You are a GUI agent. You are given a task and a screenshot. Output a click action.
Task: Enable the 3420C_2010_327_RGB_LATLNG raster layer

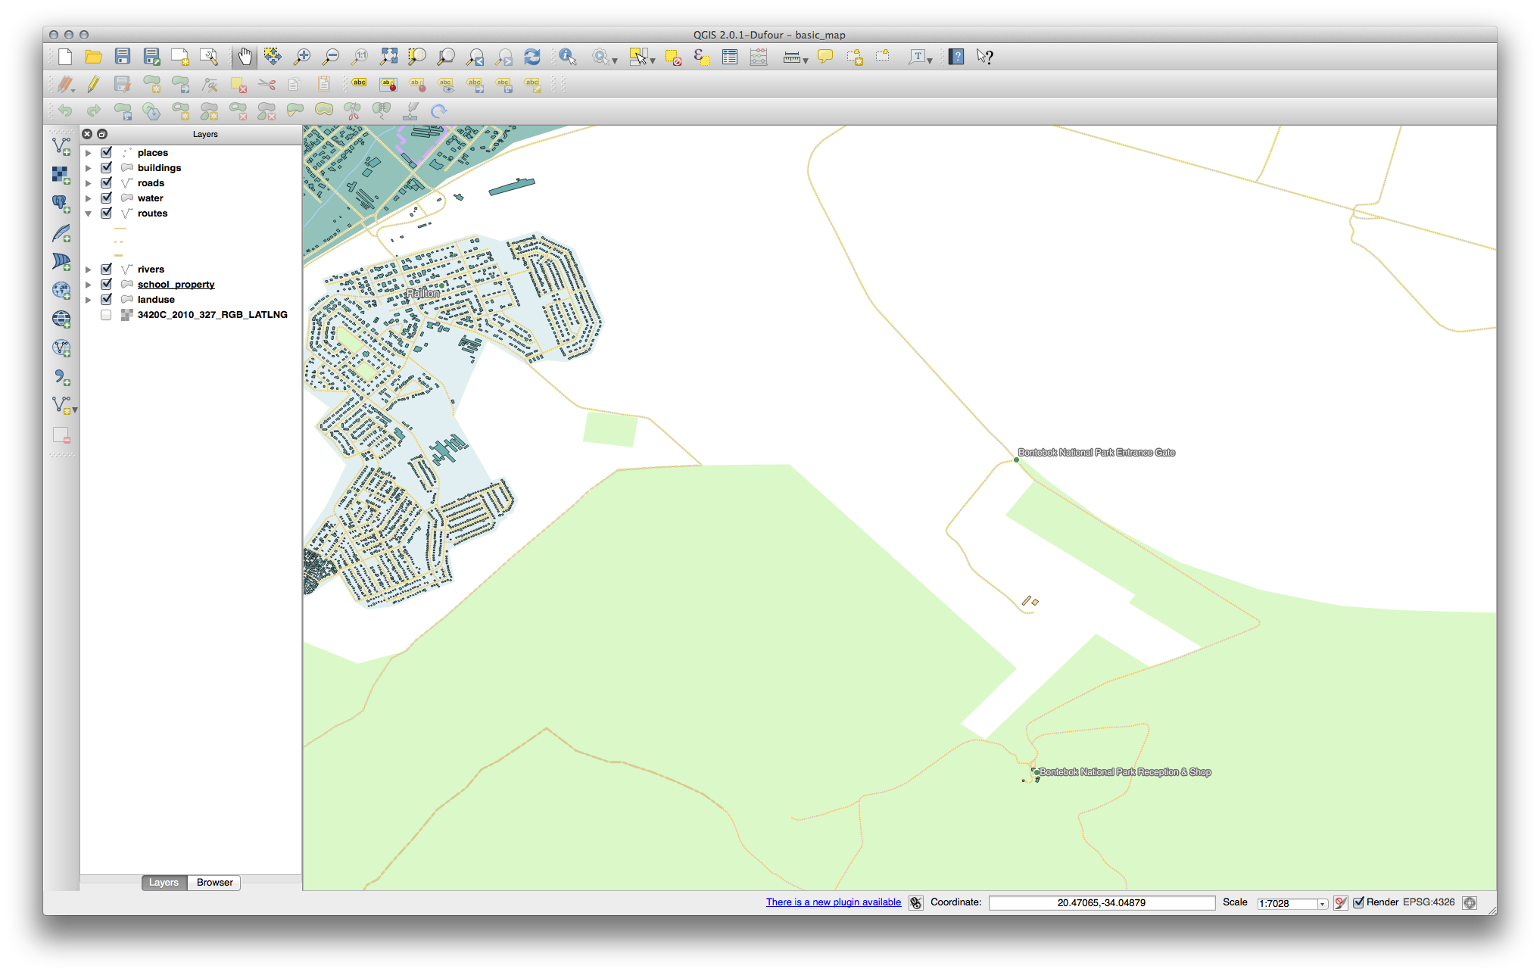(x=107, y=315)
